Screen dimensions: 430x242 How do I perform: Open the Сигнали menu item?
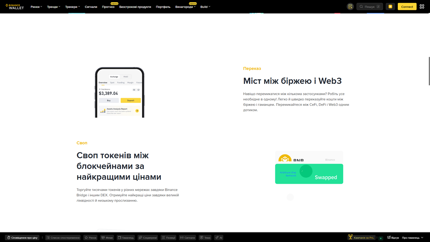91,7
